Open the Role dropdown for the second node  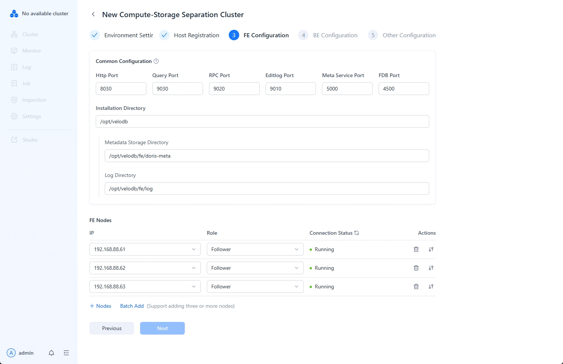click(x=255, y=268)
